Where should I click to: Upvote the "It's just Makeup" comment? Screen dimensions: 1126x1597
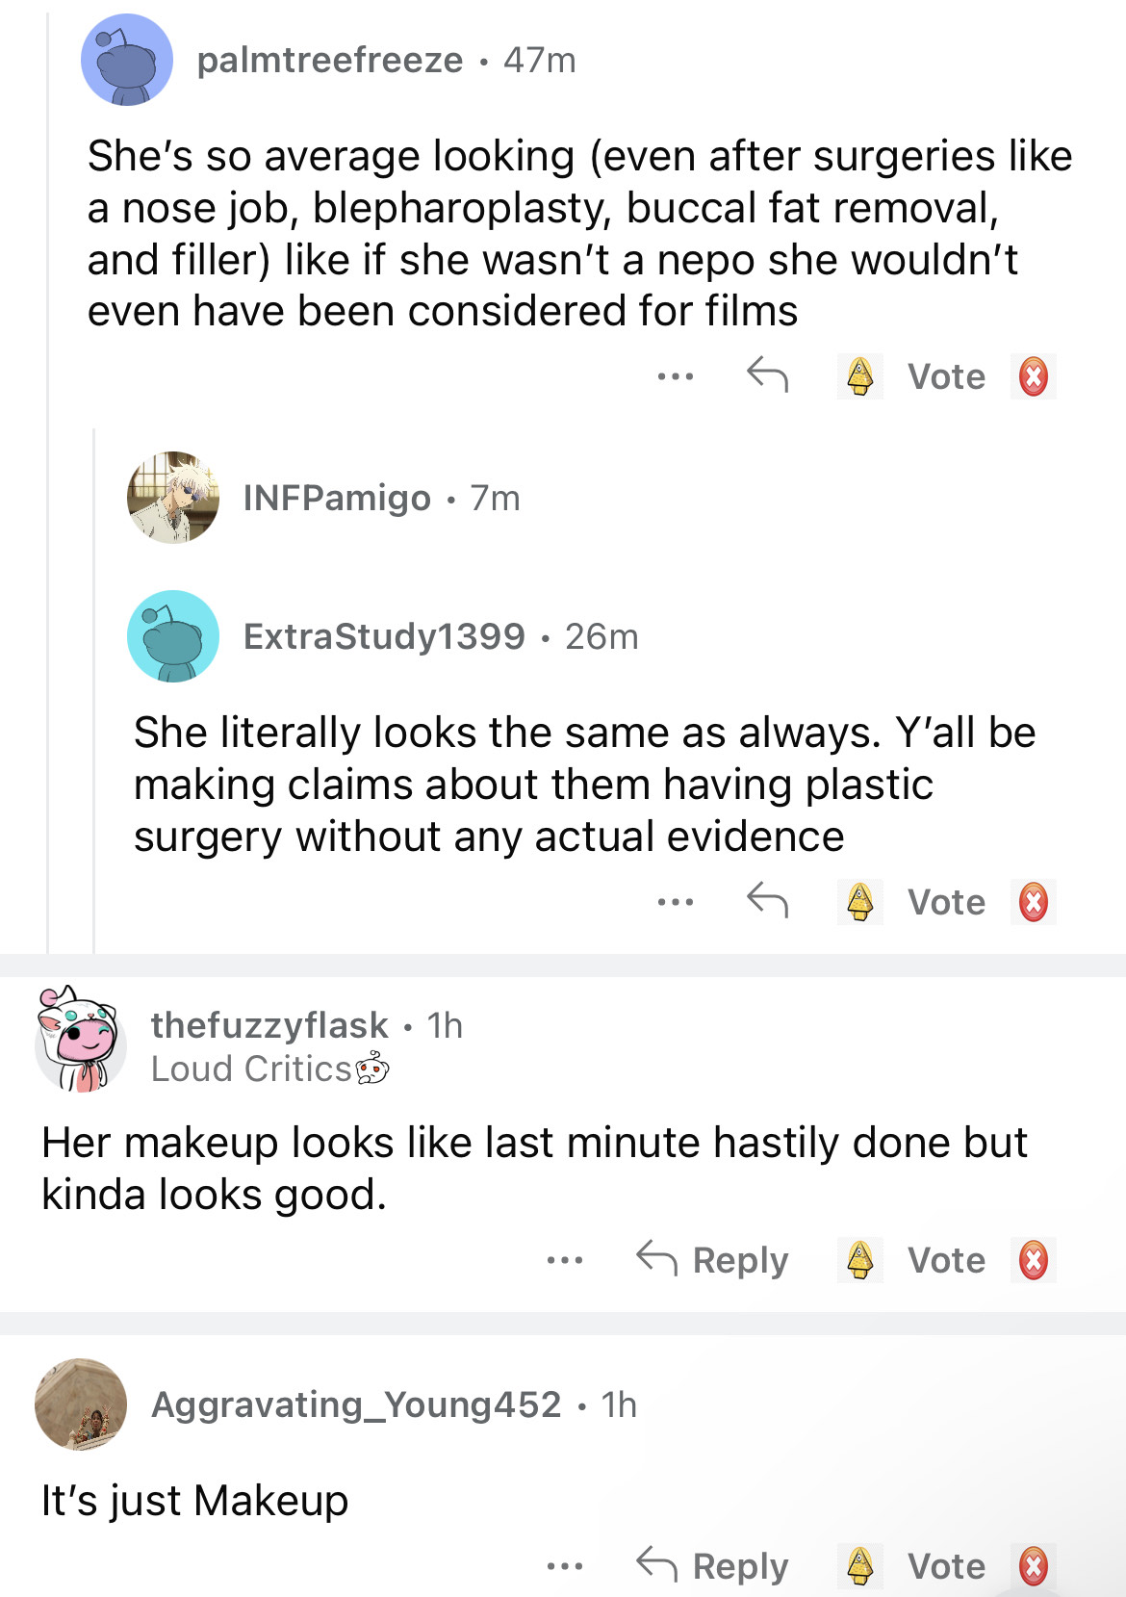coord(859,1566)
